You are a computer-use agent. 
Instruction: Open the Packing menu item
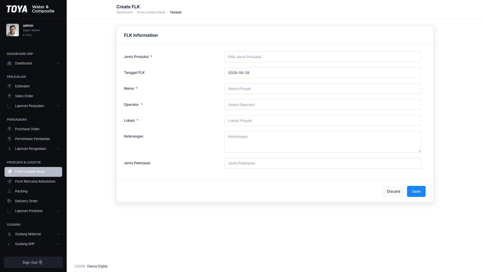pos(33,191)
